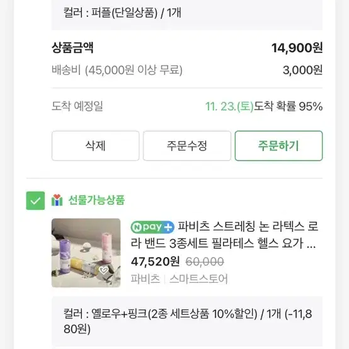349x349 pixels.
Task: Open the 파비츠 roller band product thumbnail
Action: (x=86, y=253)
